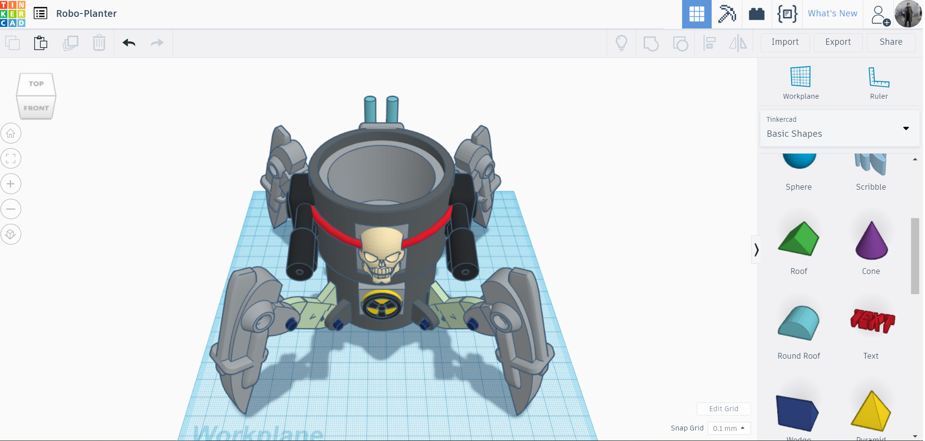Image resolution: width=925 pixels, height=441 pixels.
Task: Toggle Show All lightbulb icon
Action: (621, 43)
